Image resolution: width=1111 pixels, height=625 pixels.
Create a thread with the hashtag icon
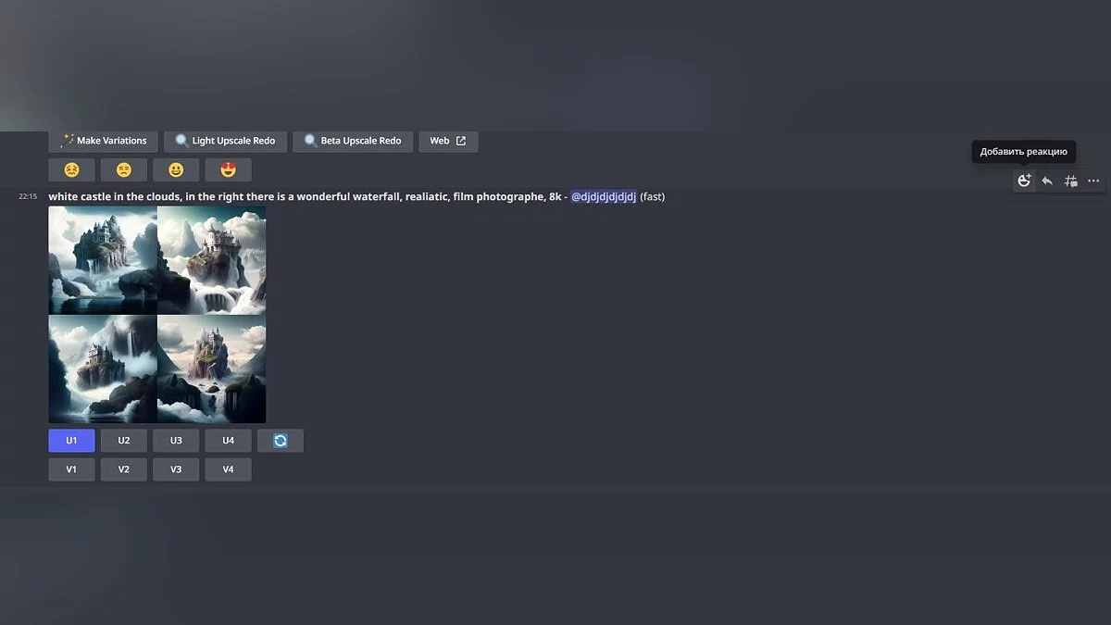[1070, 181]
